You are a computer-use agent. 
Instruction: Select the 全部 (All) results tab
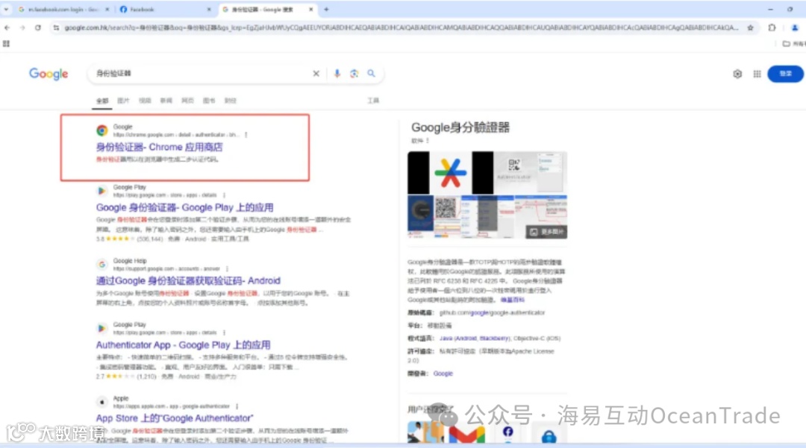click(x=102, y=101)
